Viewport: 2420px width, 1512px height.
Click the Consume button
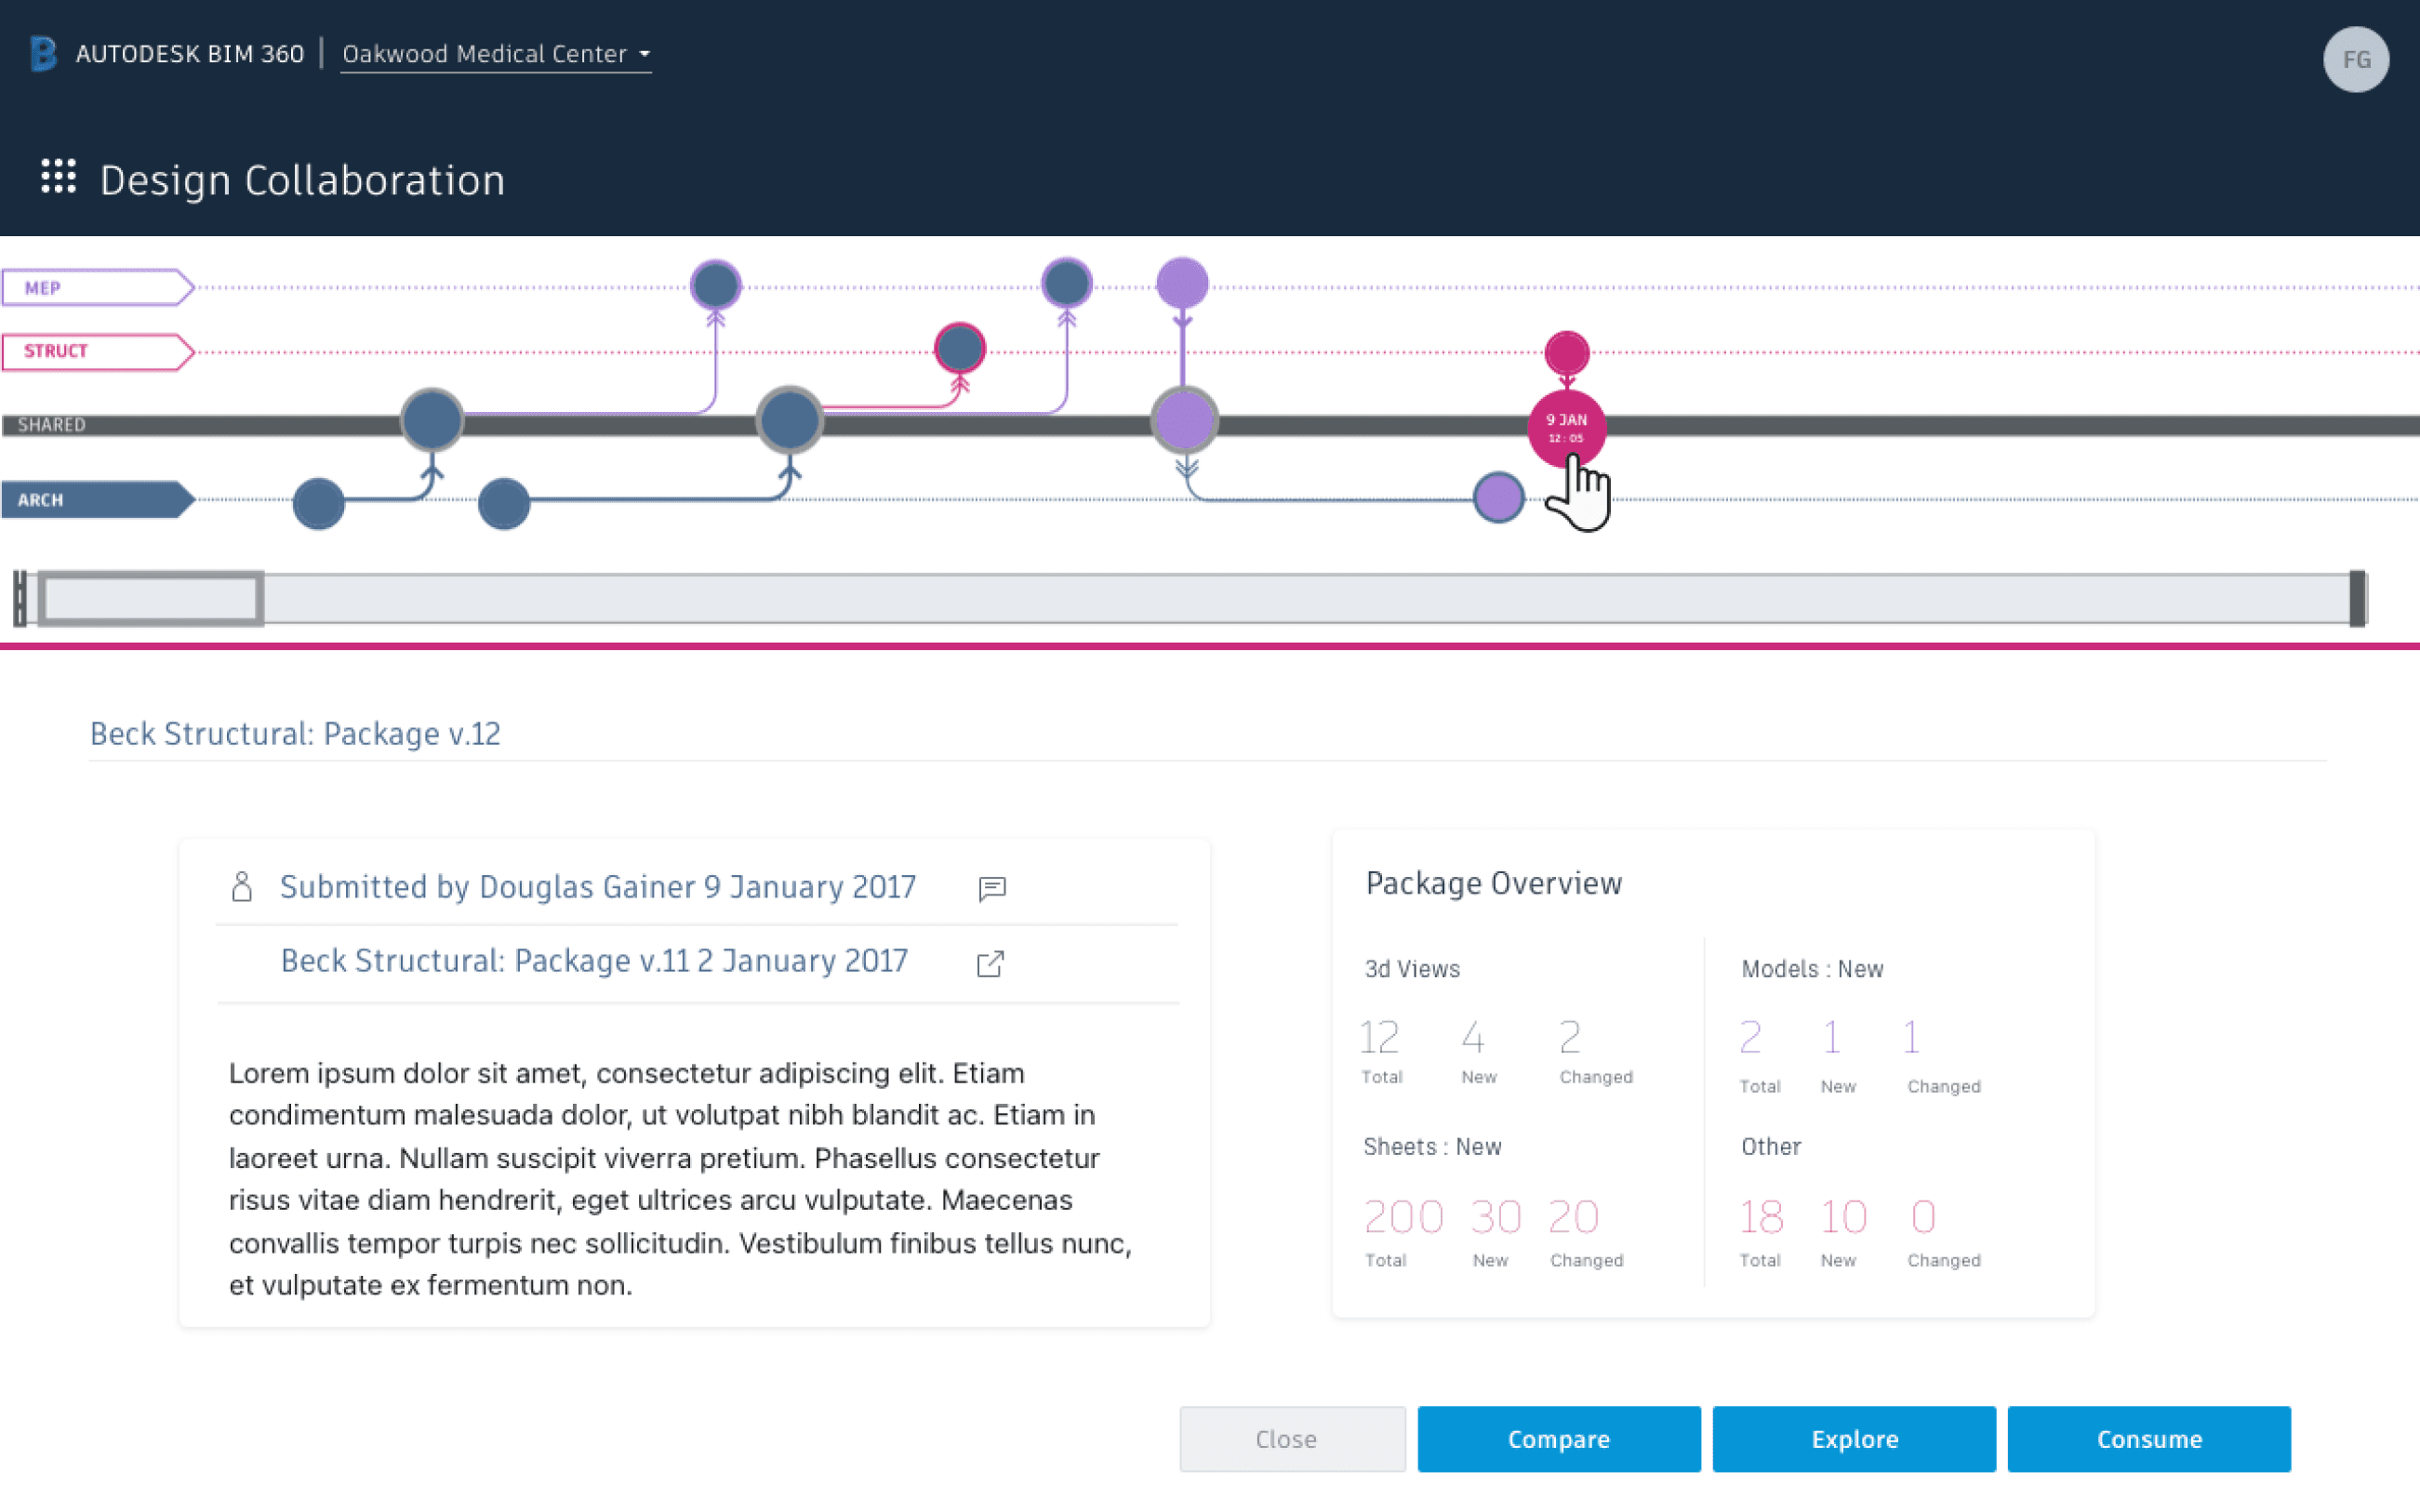[x=2150, y=1439]
